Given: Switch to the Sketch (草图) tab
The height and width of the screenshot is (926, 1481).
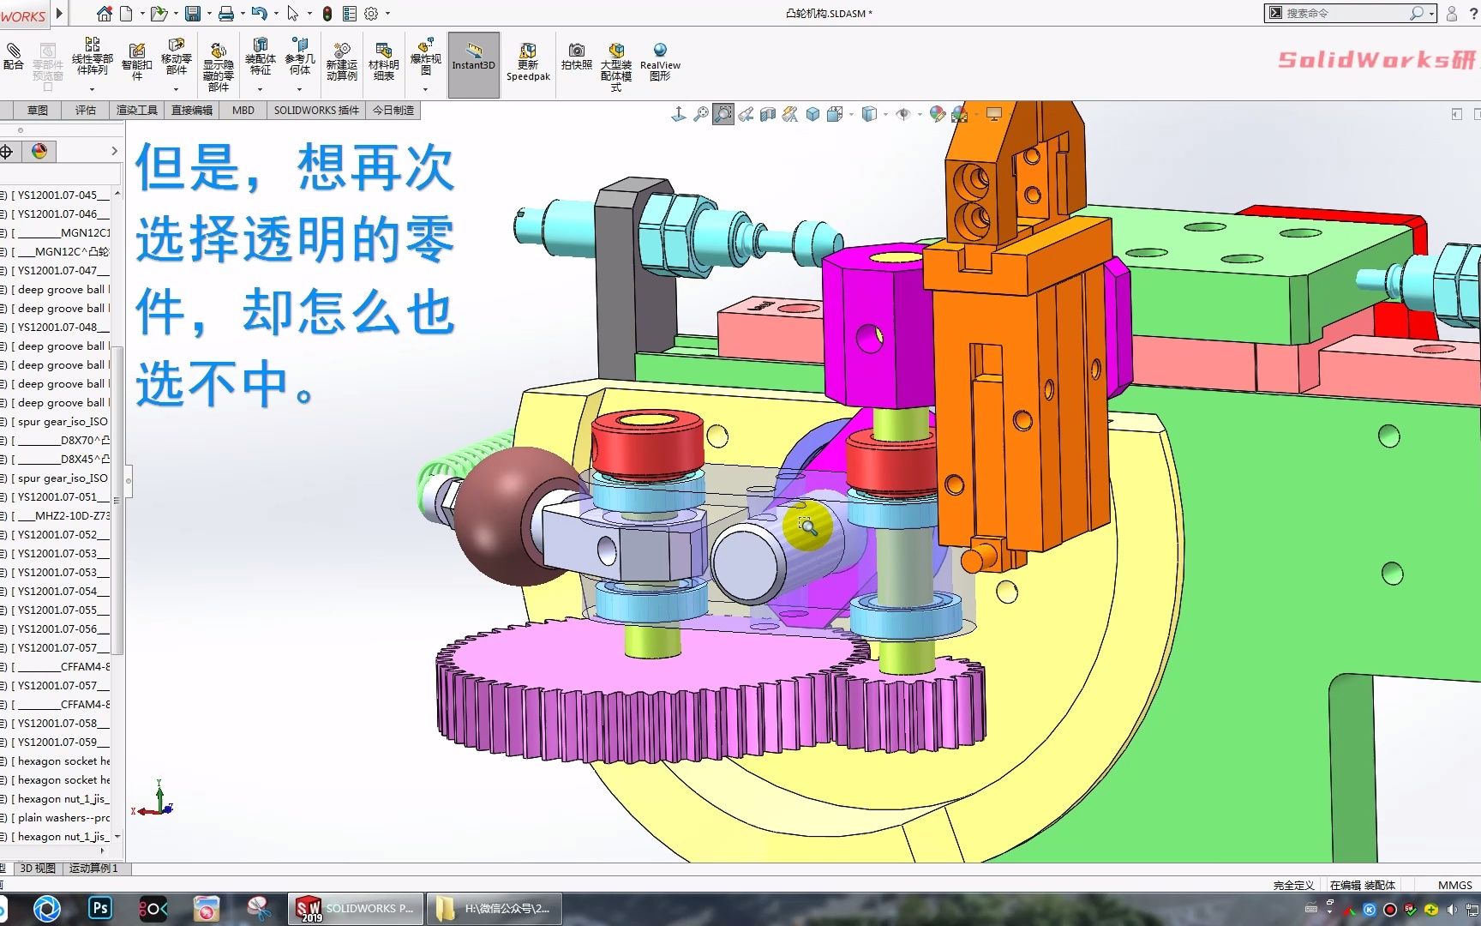Looking at the screenshot, I should pos(37,111).
